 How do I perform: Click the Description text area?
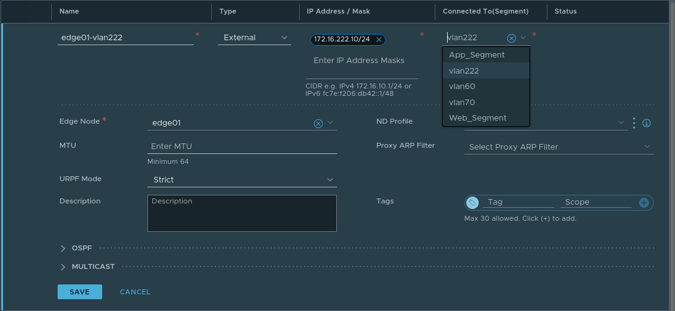coord(242,213)
